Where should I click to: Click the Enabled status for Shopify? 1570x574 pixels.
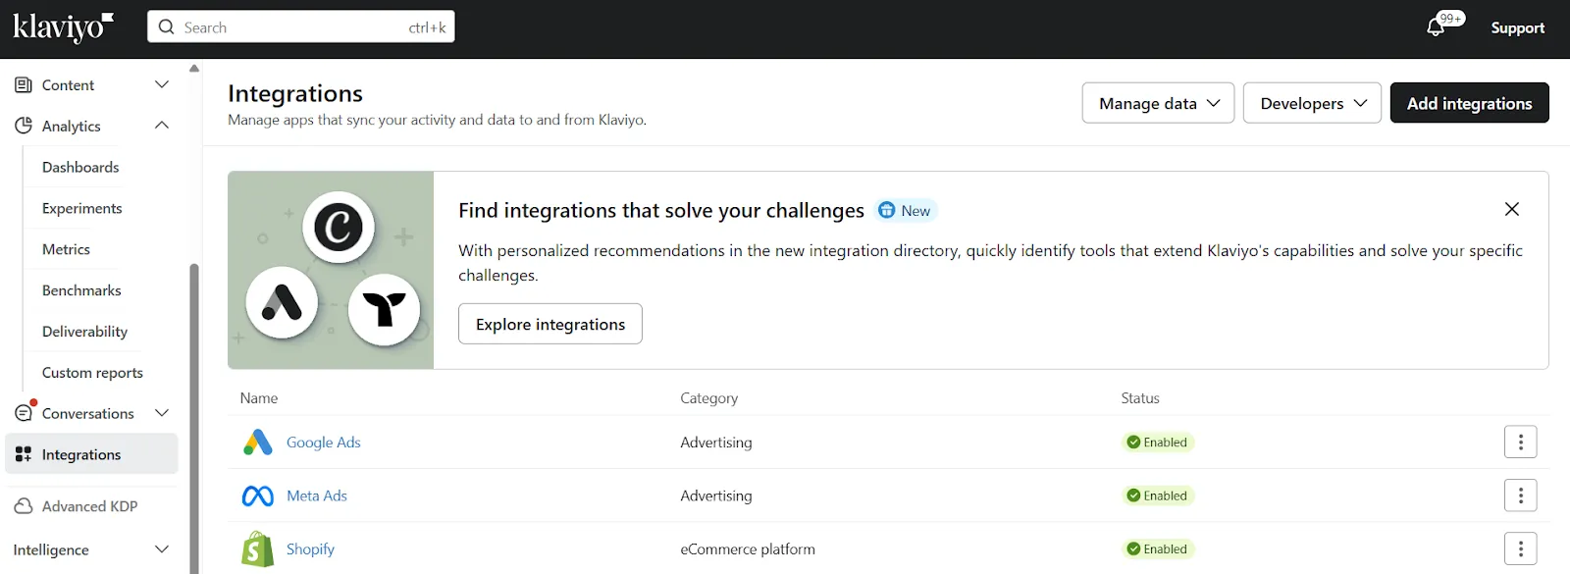(1158, 549)
